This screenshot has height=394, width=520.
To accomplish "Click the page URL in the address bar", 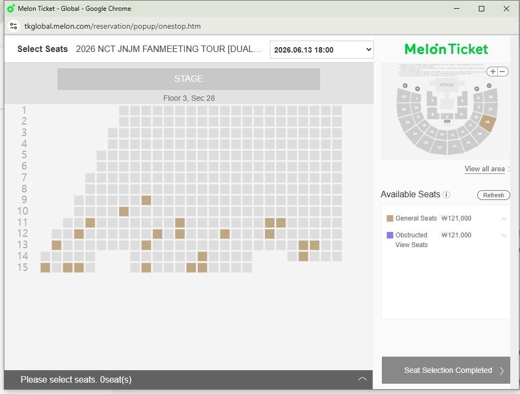I will 113,26.
